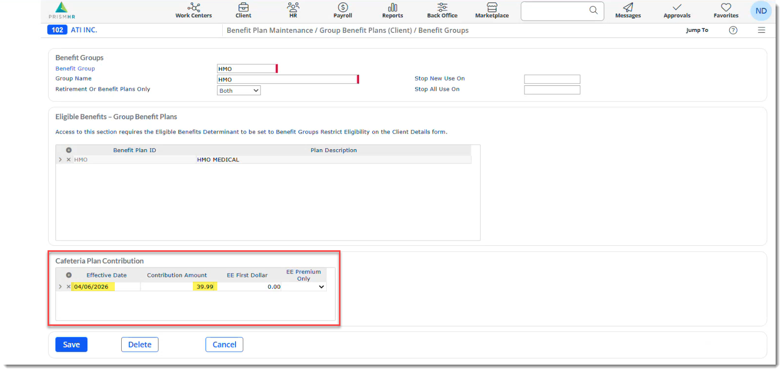Open the hamburger menu at top right
The width and height of the screenshot is (783, 372).
(x=761, y=30)
